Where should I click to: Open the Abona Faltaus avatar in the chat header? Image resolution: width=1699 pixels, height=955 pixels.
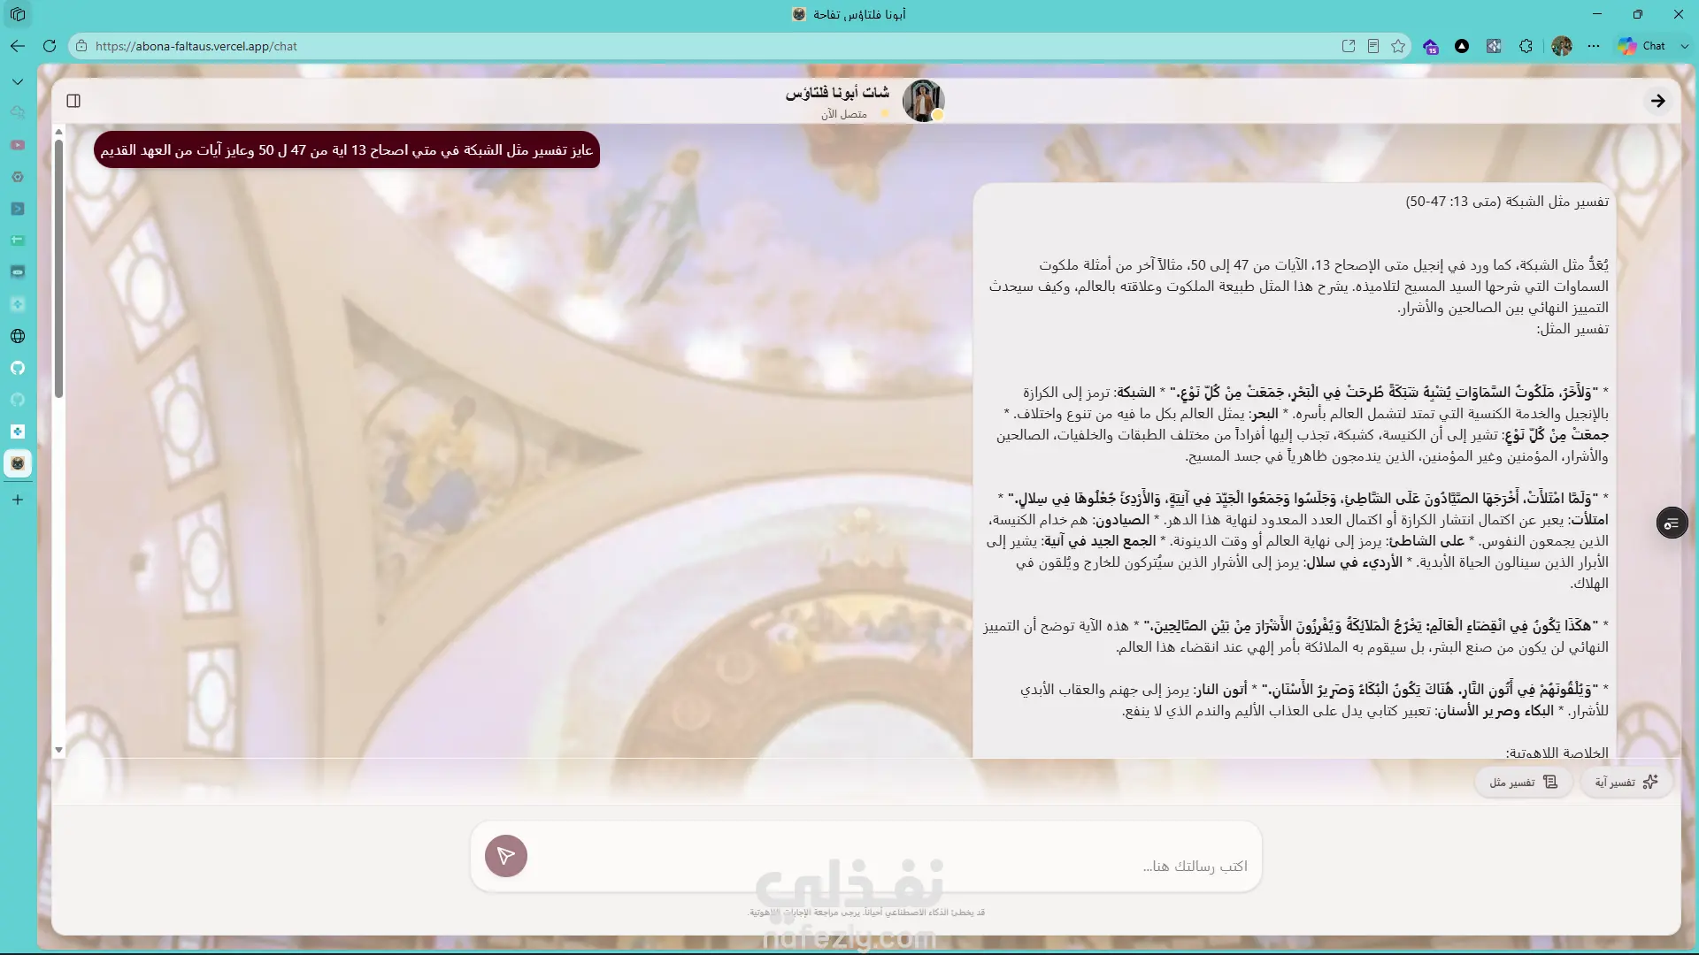click(923, 101)
